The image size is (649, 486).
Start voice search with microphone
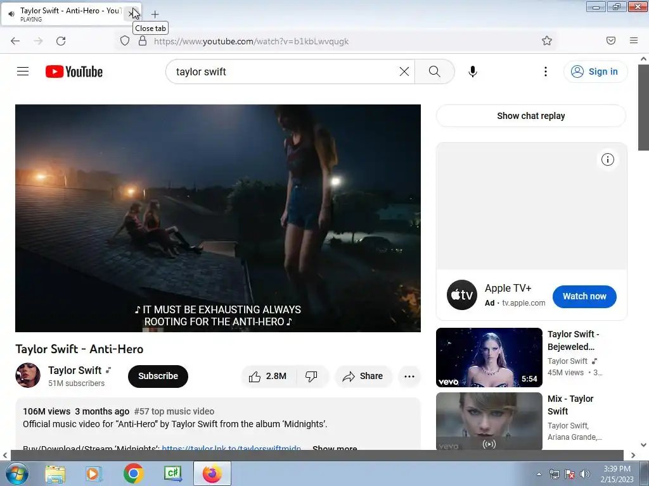[473, 72]
